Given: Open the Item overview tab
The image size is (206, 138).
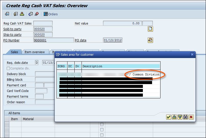Looking at the screenshot, I should (35, 52).
